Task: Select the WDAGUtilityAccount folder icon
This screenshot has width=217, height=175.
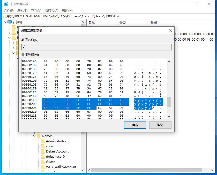Action: (43, 167)
